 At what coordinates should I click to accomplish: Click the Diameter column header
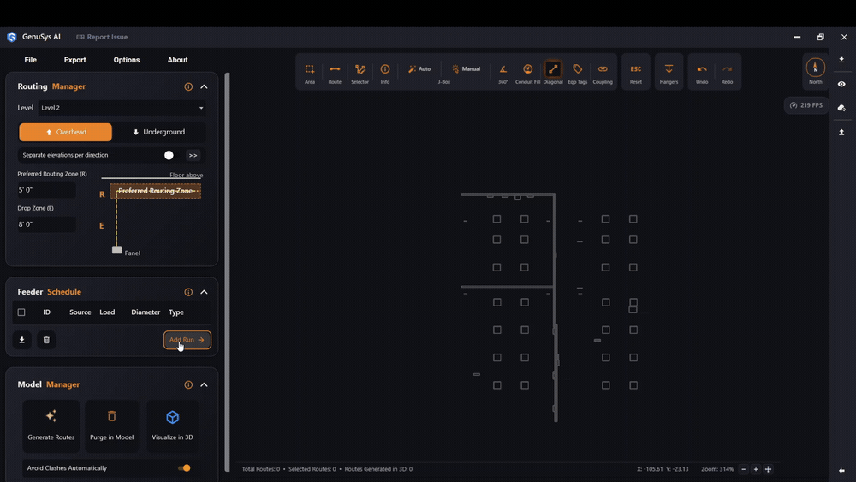tap(146, 312)
